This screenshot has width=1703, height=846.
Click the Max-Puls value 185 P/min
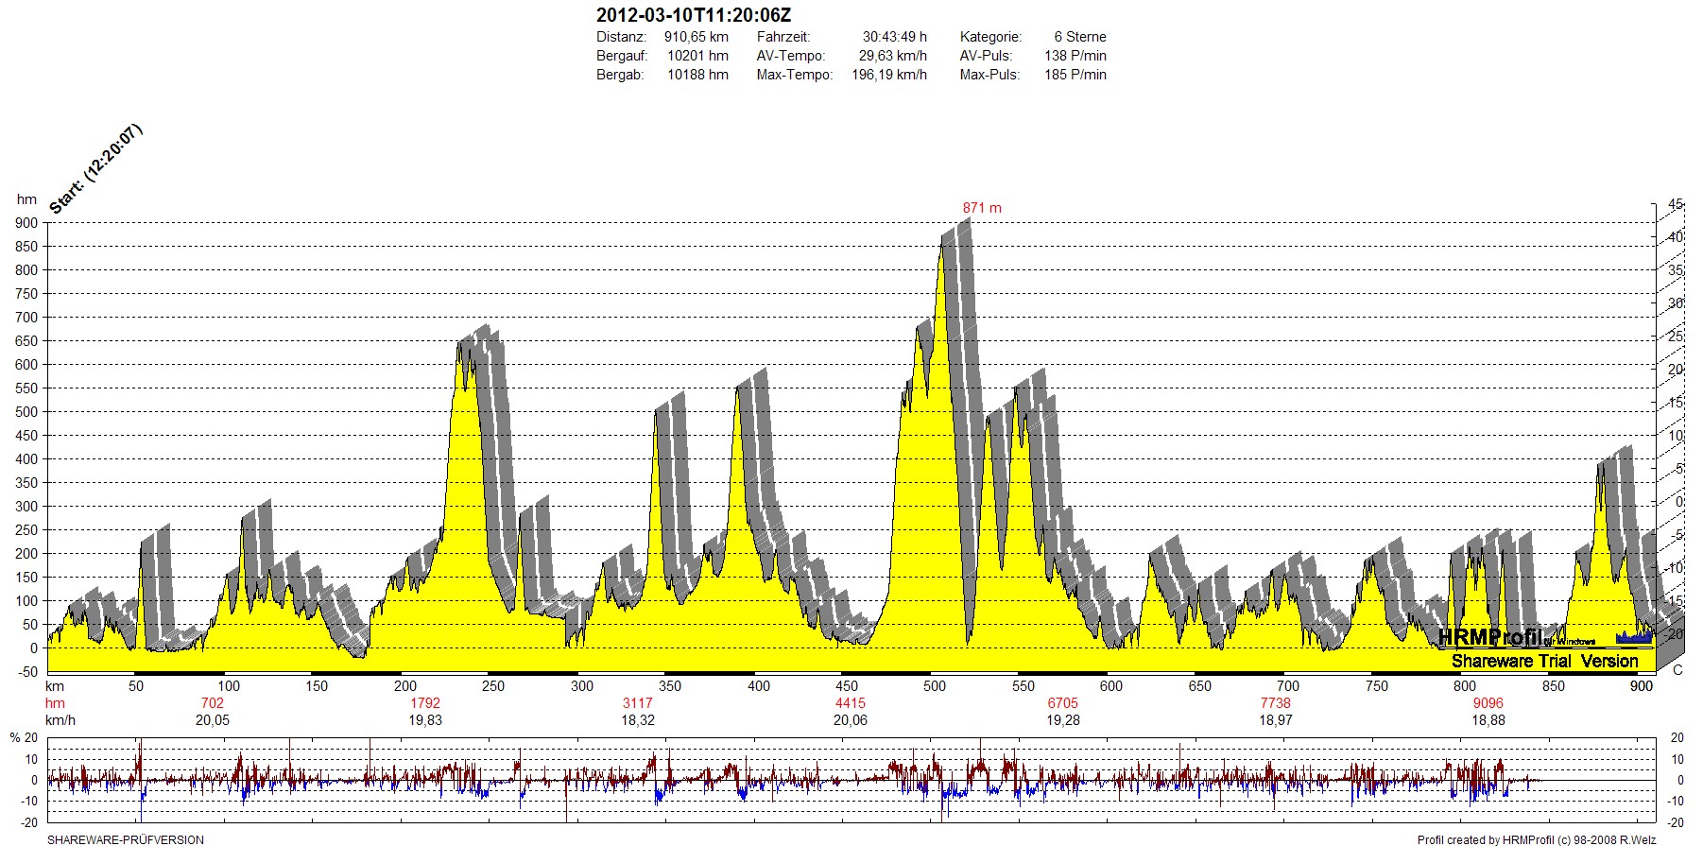click(x=1075, y=75)
